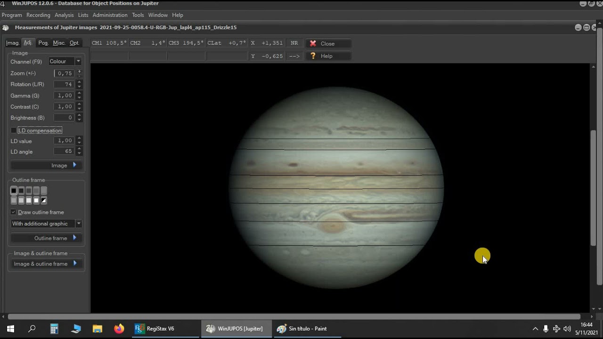This screenshot has height=339, width=603.
Task: Click the Image & outline frame button
Action: [x=47, y=264]
